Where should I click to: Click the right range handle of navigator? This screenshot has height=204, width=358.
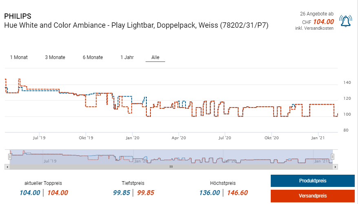pos(332,156)
